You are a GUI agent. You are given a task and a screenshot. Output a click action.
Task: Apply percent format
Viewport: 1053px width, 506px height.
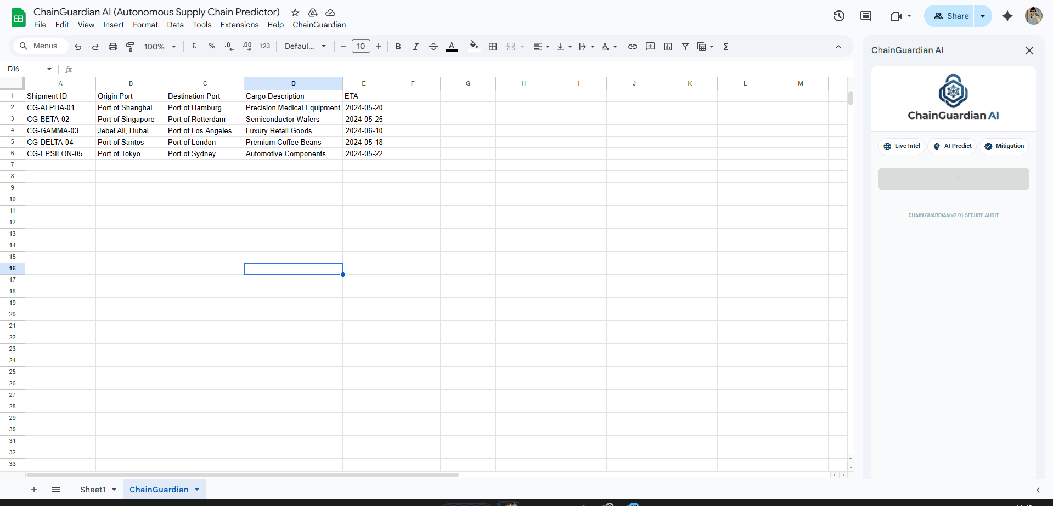click(212, 47)
